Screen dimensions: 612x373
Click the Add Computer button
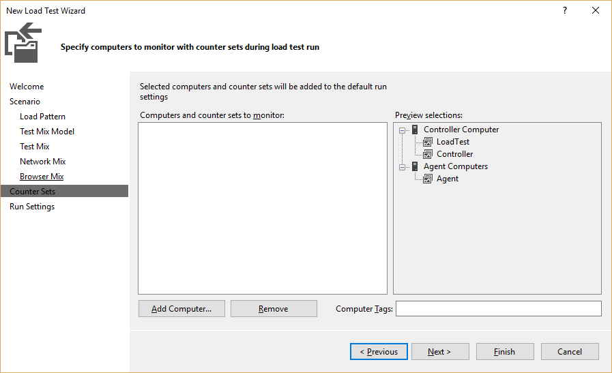(181, 309)
